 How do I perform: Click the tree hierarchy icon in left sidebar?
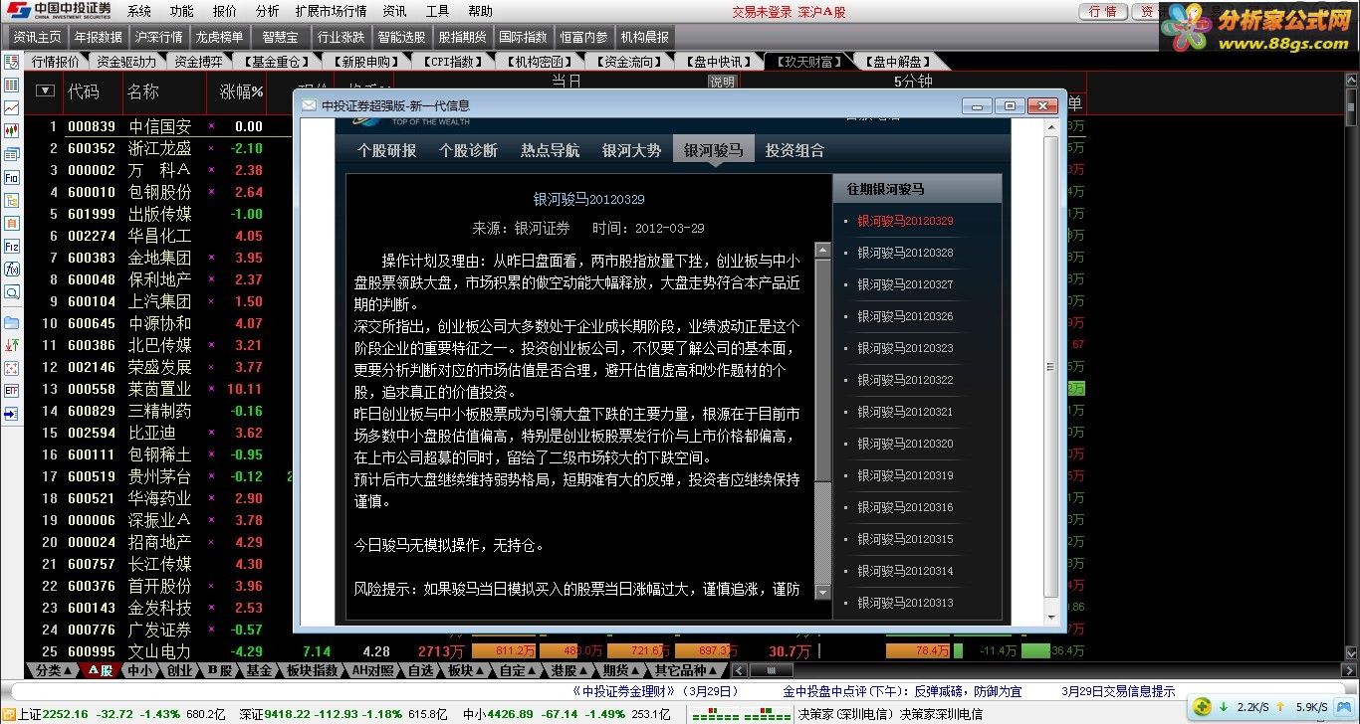pyautogui.click(x=12, y=200)
